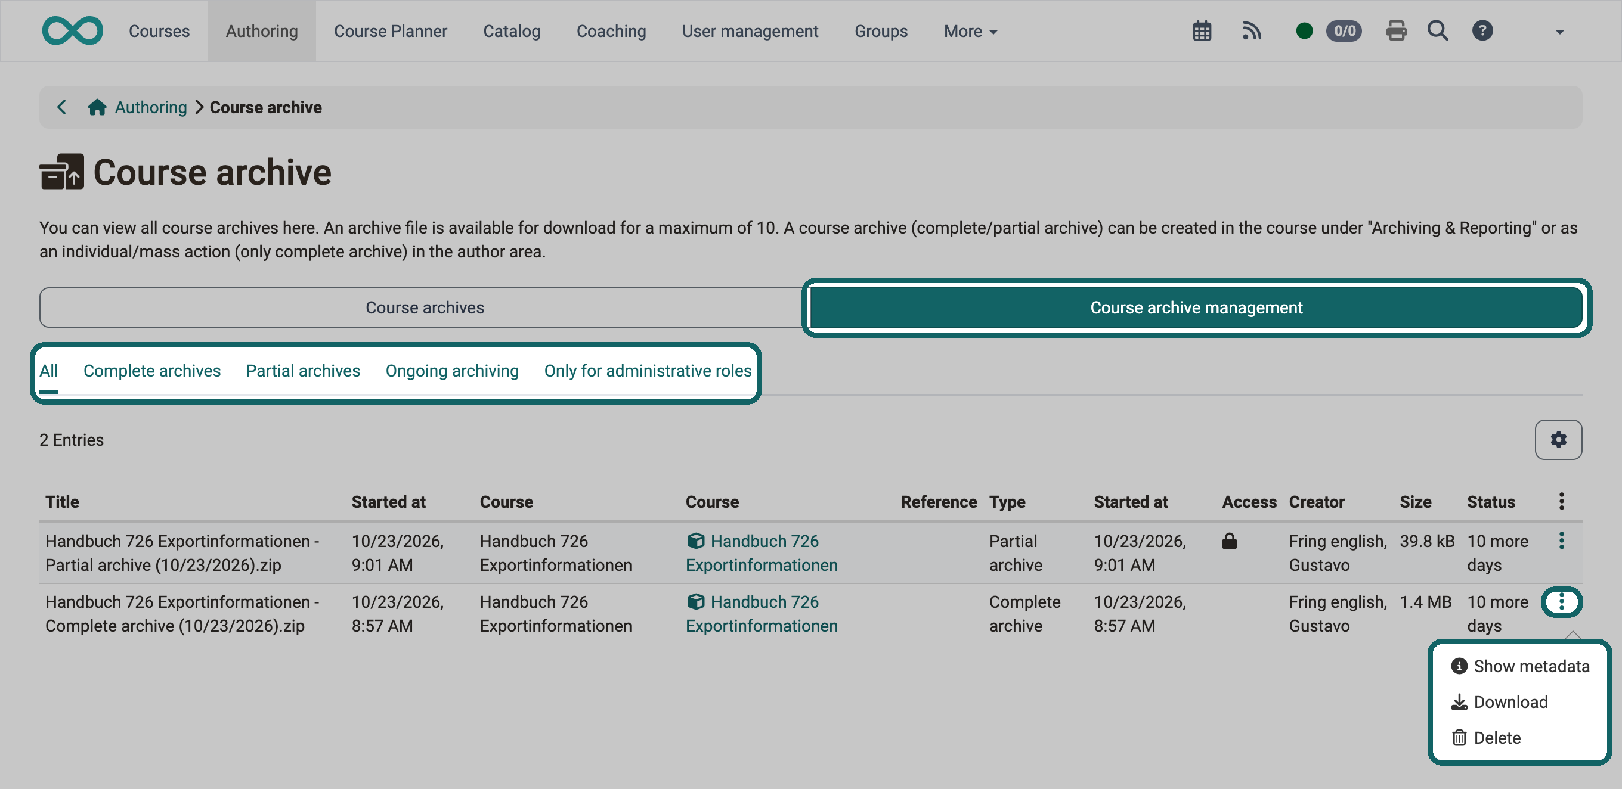
Task: Open Handbuch 726 course link in Complete archive row
Action: [762, 613]
